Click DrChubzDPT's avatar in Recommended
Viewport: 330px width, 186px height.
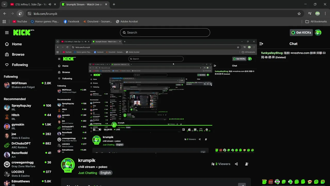[x=7, y=145]
